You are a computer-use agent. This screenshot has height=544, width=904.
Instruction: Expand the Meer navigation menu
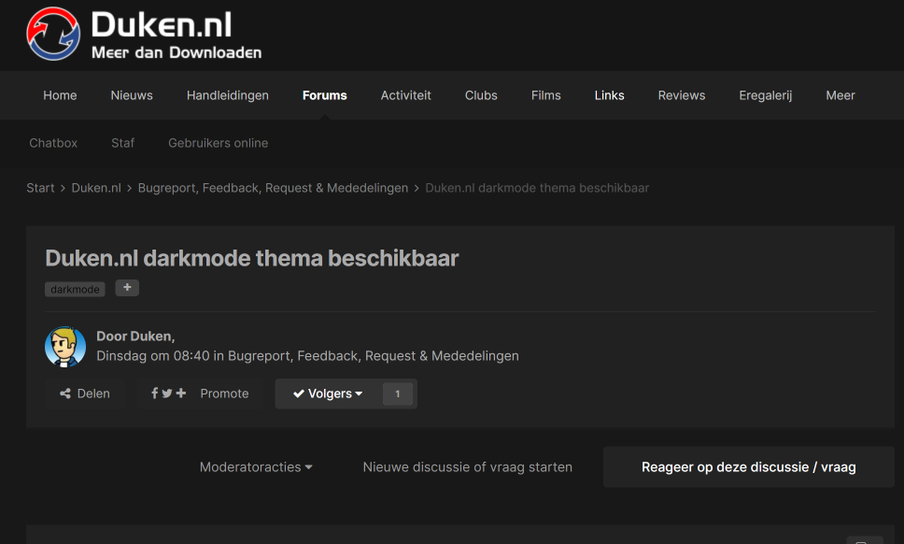point(840,95)
